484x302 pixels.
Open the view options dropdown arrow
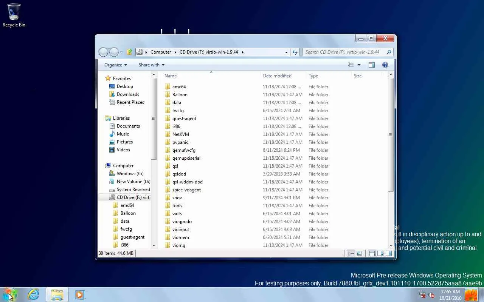[359, 65]
